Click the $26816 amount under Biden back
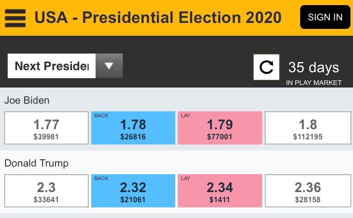Image resolution: width=353 pixels, height=218 pixels. pos(133,137)
